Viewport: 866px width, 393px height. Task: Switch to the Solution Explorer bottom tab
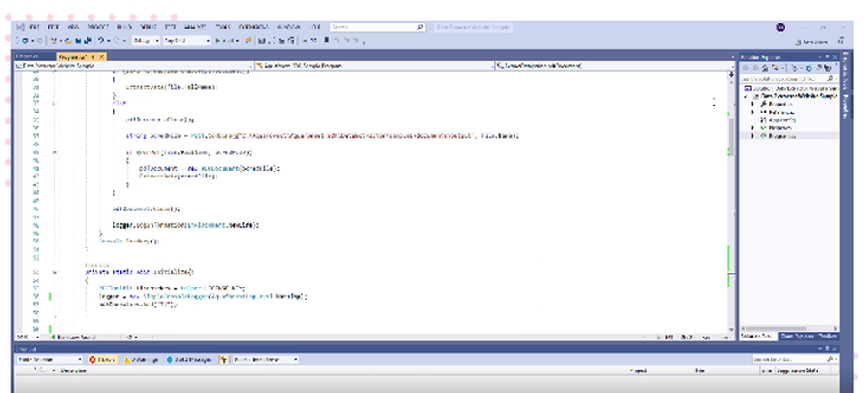pyautogui.click(x=757, y=336)
